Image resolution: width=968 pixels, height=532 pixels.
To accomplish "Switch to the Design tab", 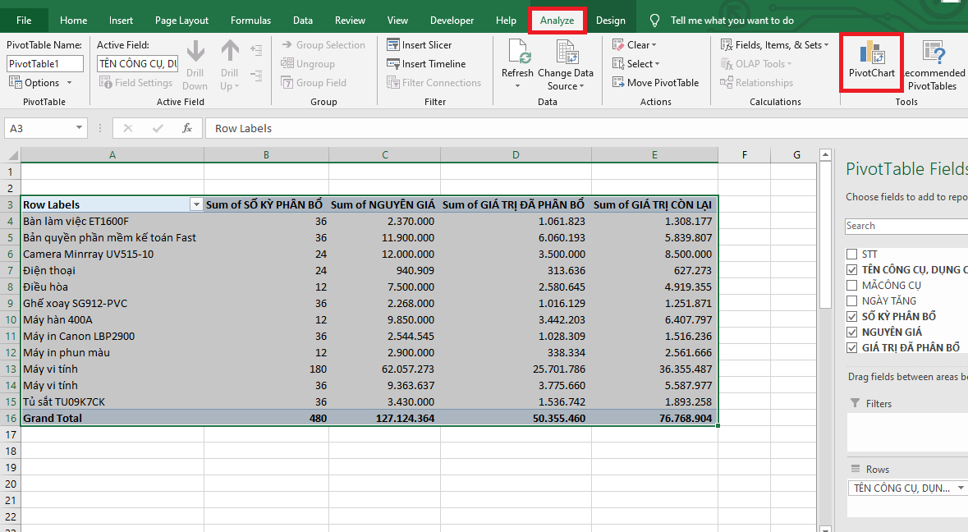I will (610, 21).
